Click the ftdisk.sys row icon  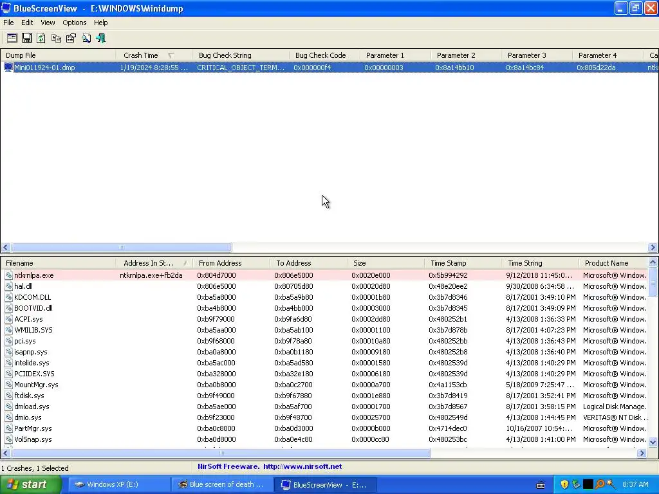[x=8, y=396]
